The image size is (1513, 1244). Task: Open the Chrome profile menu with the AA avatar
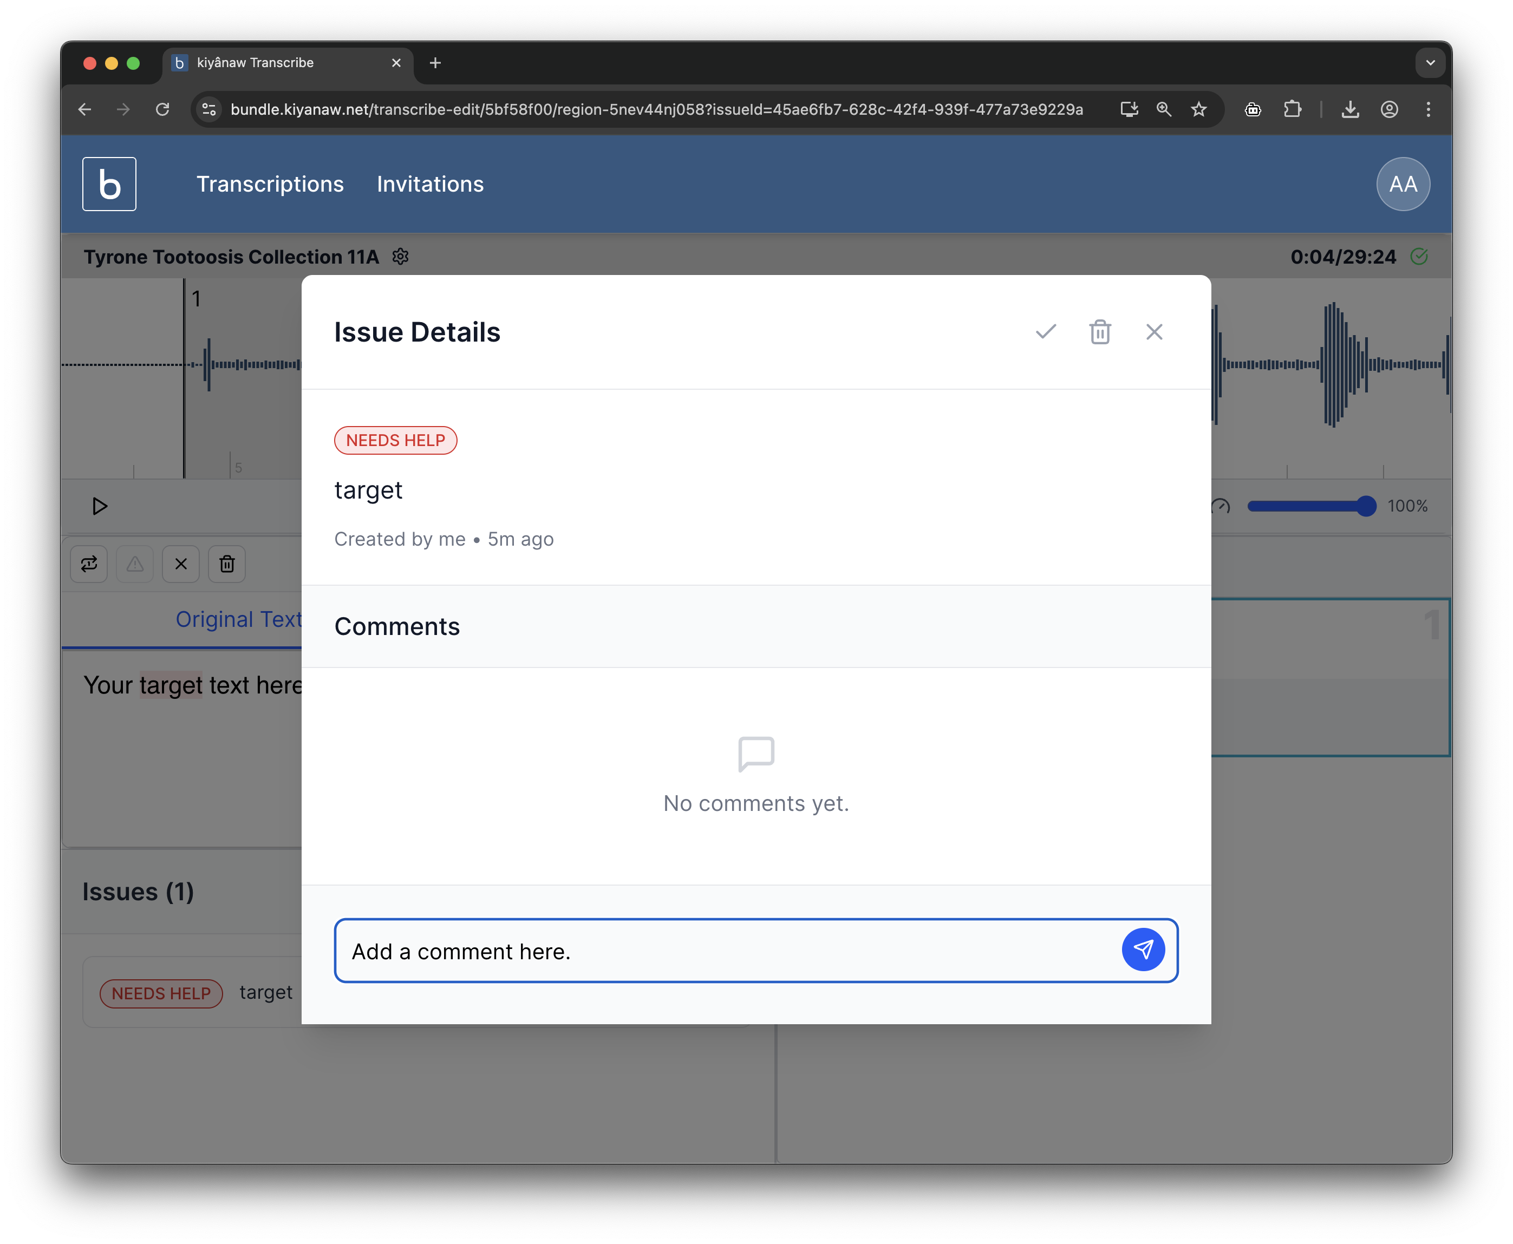(x=1403, y=184)
